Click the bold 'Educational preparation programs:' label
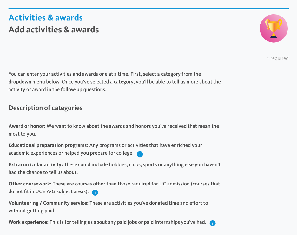The image size is (297, 235). 48,145
